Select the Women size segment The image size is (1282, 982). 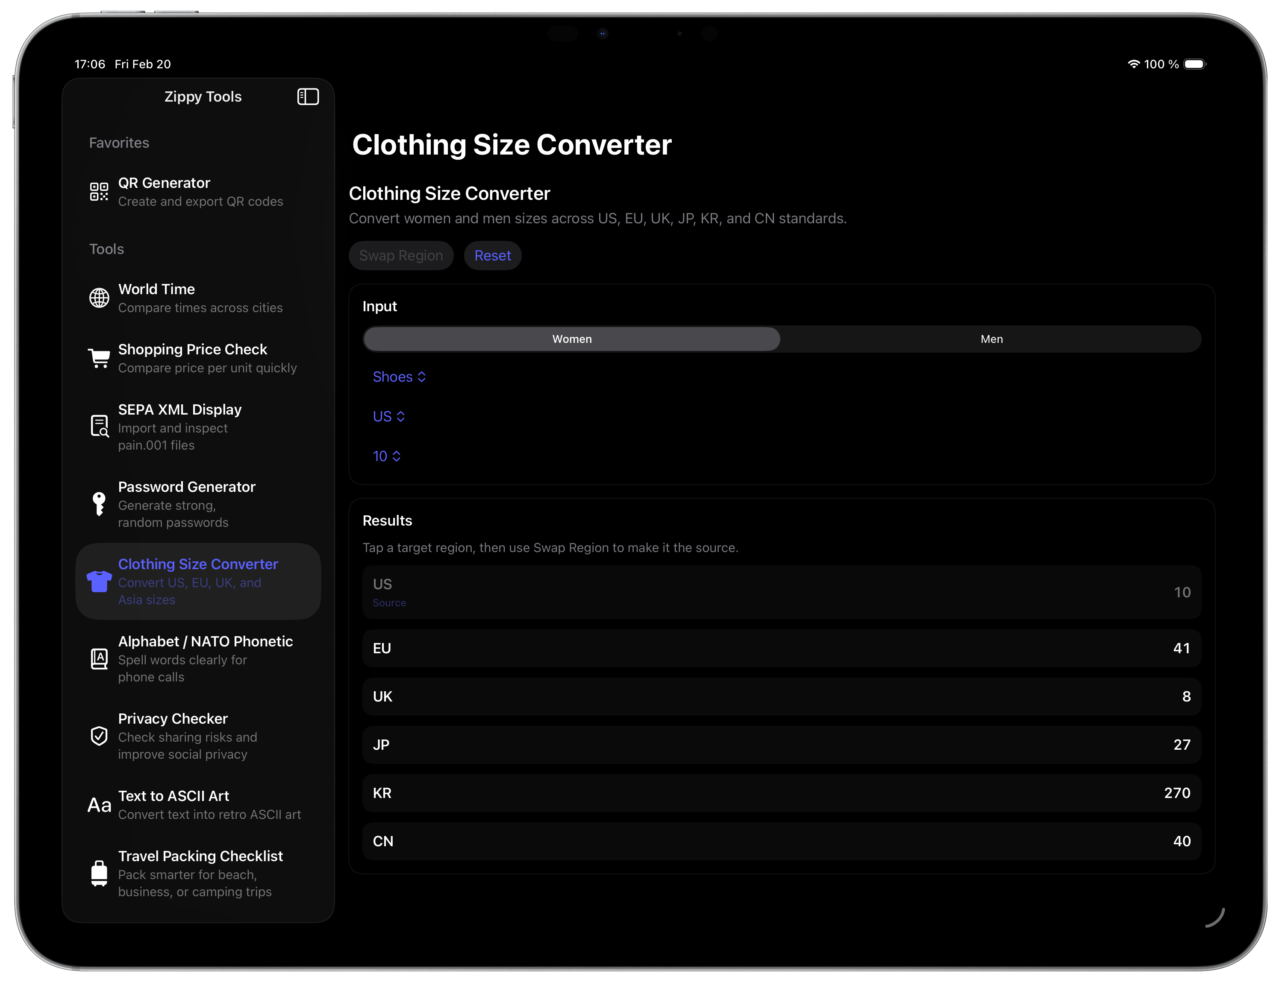pyautogui.click(x=572, y=339)
